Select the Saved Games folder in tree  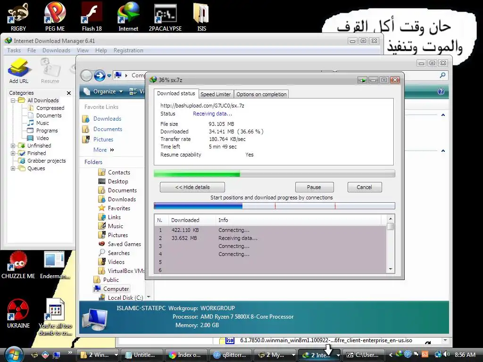[124, 244]
